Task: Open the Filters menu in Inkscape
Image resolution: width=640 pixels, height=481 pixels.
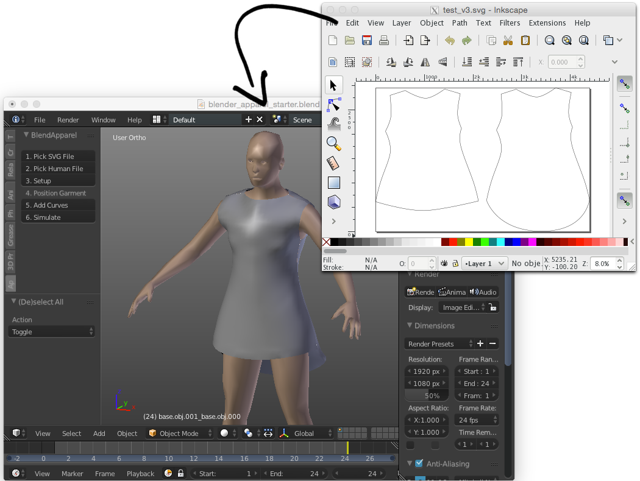Action: tap(510, 23)
